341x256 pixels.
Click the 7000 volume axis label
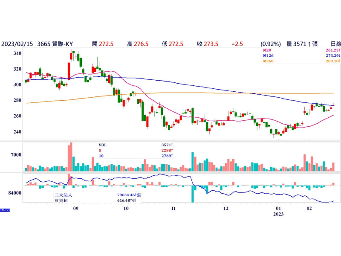pyautogui.click(x=16, y=155)
